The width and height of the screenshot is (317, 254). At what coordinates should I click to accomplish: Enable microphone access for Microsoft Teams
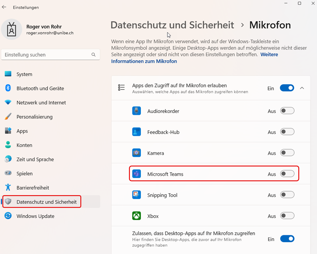(x=287, y=174)
